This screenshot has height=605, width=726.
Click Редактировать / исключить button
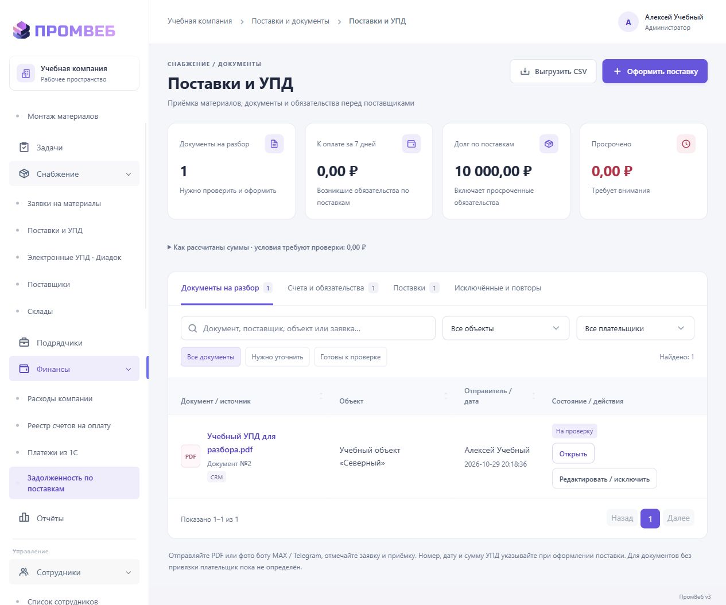pyautogui.click(x=604, y=479)
